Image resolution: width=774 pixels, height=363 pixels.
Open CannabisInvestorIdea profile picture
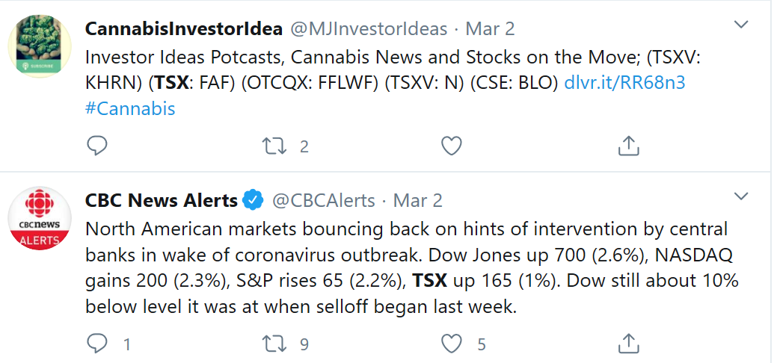coord(40,46)
